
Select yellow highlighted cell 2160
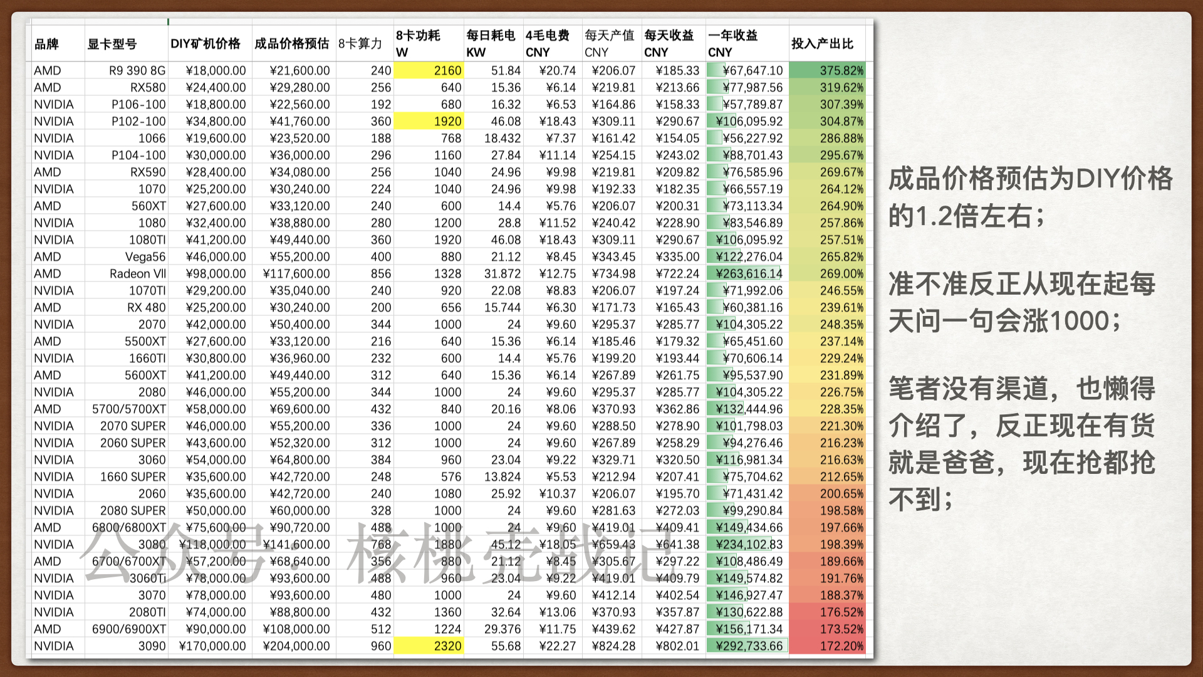430,71
